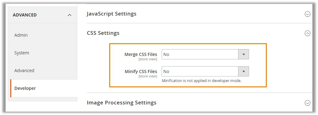Click the Image Processing Settings title

coord(121,103)
